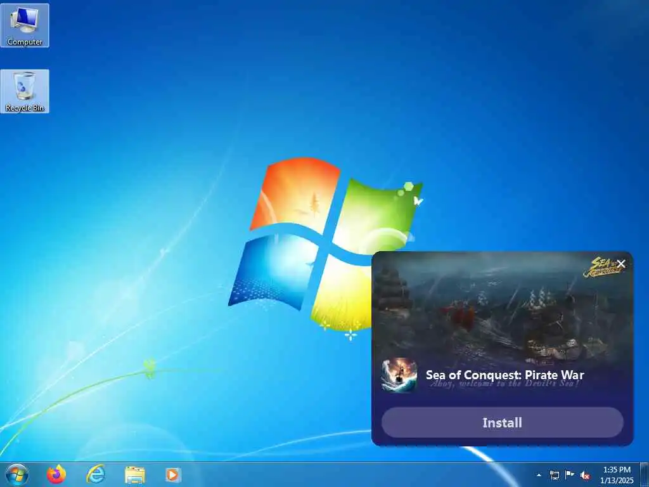Image resolution: width=649 pixels, height=487 pixels.
Task: Click the muted volume speaker icon
Action: point(585,476)
